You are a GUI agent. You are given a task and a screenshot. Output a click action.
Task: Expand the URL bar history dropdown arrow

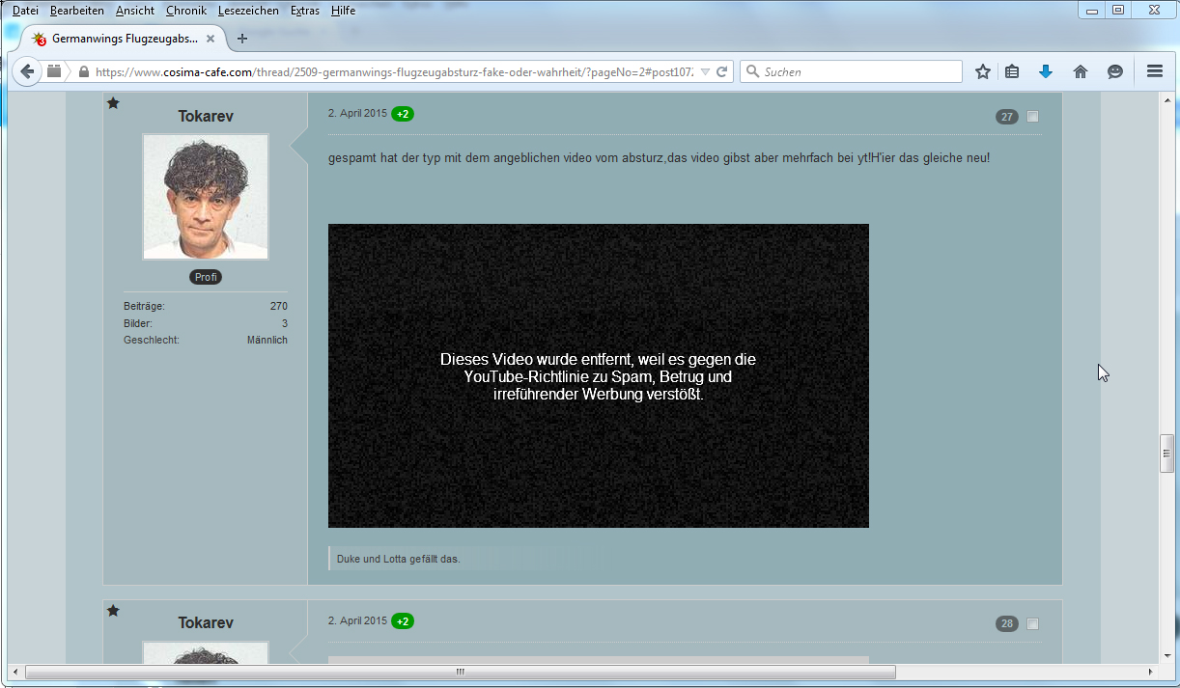(705, 72)
